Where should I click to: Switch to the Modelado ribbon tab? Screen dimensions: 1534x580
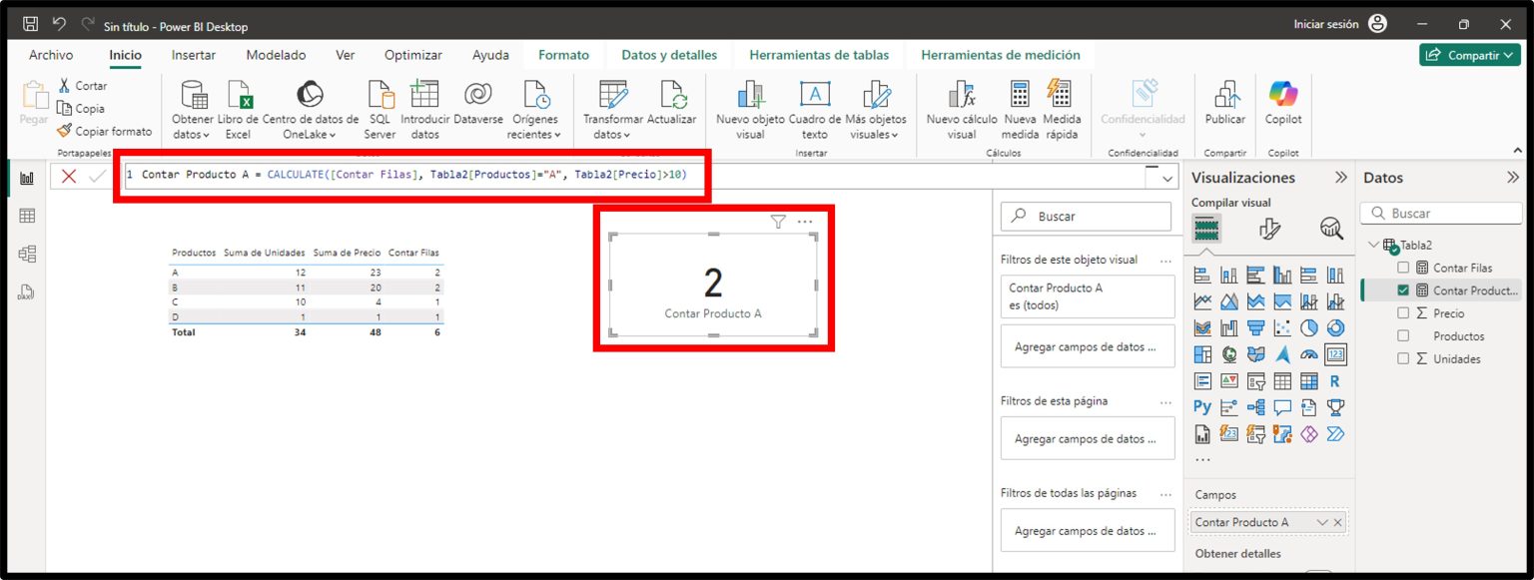tap(276, 55)
